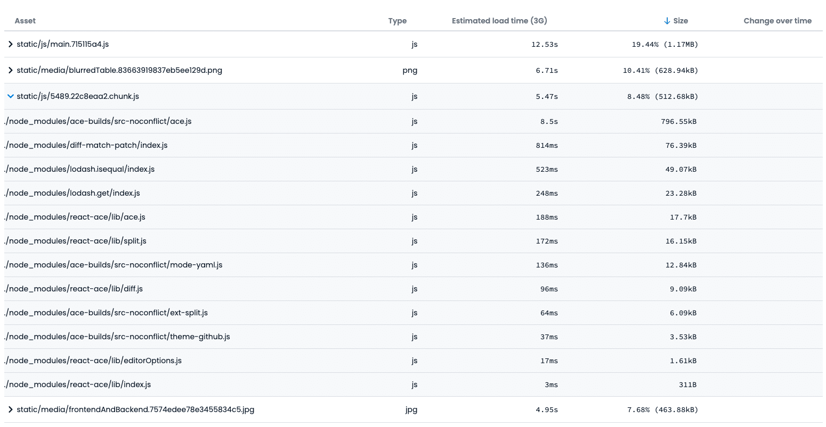Click the 96ms load time value

[x=549, y=289]
